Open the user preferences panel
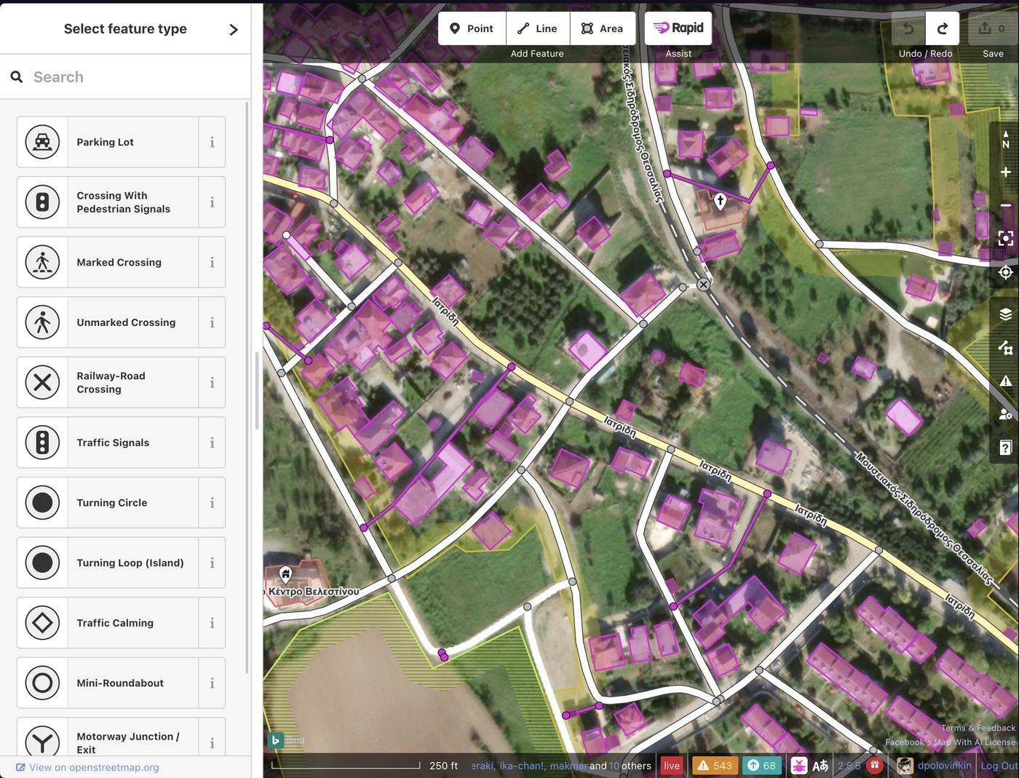Image resolution: width=1019 pixels, height=778 pixels. point(1005,414)
